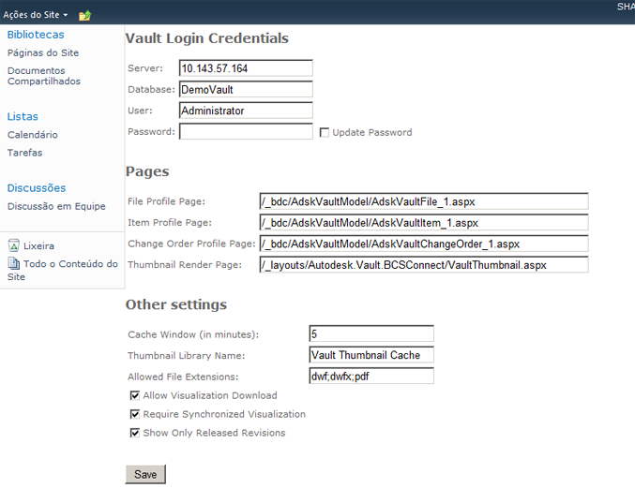Open the Calendário list
The height and width of the screenshot is (488, 635).
[x=33, y=135]
